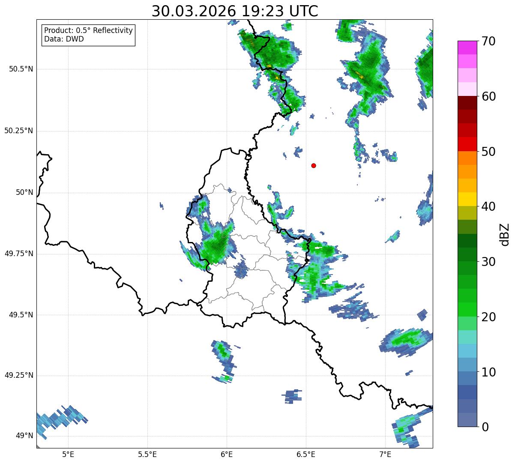Click the "Product: 0.5° Reflectivity" legend text
Viewport: 515px width, 463px height.
click(88, 31)
